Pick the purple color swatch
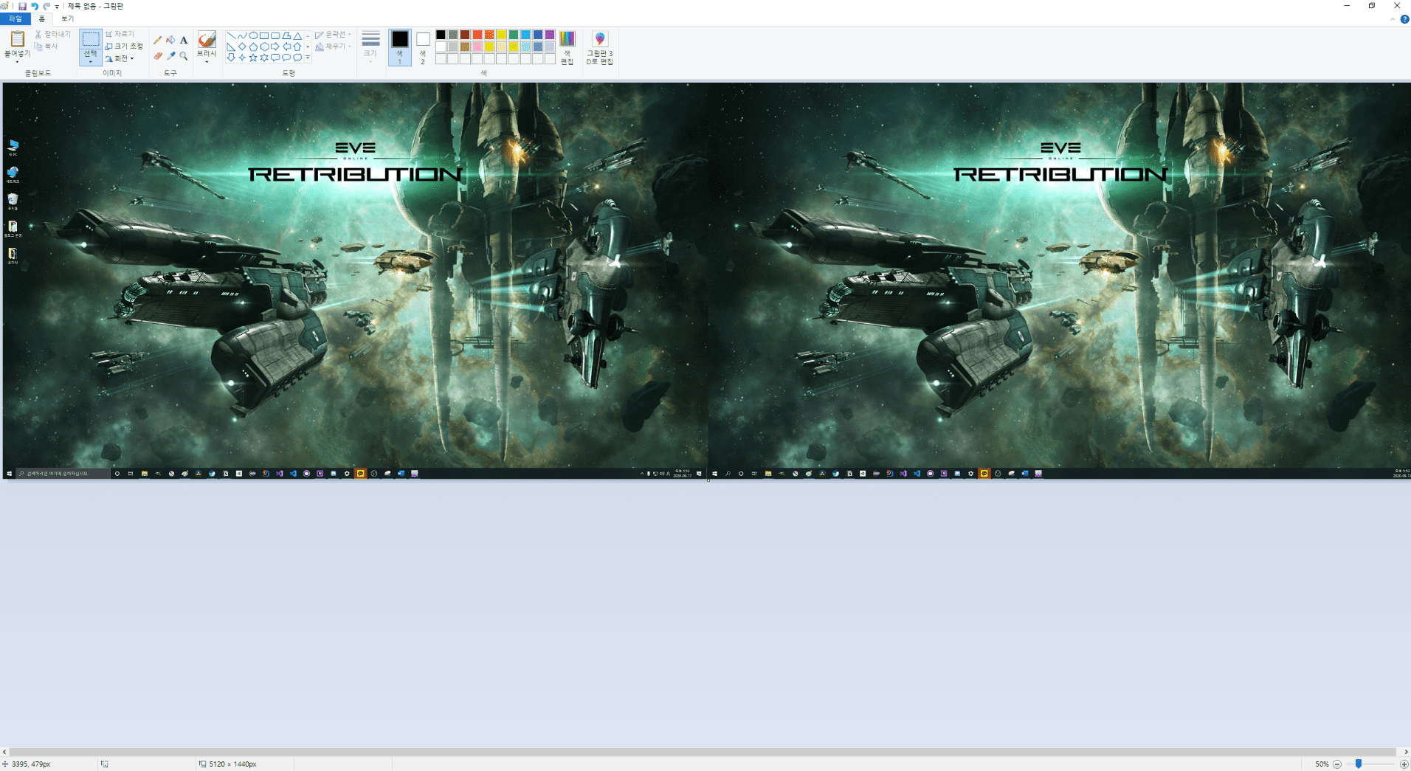 coord(550,35)
